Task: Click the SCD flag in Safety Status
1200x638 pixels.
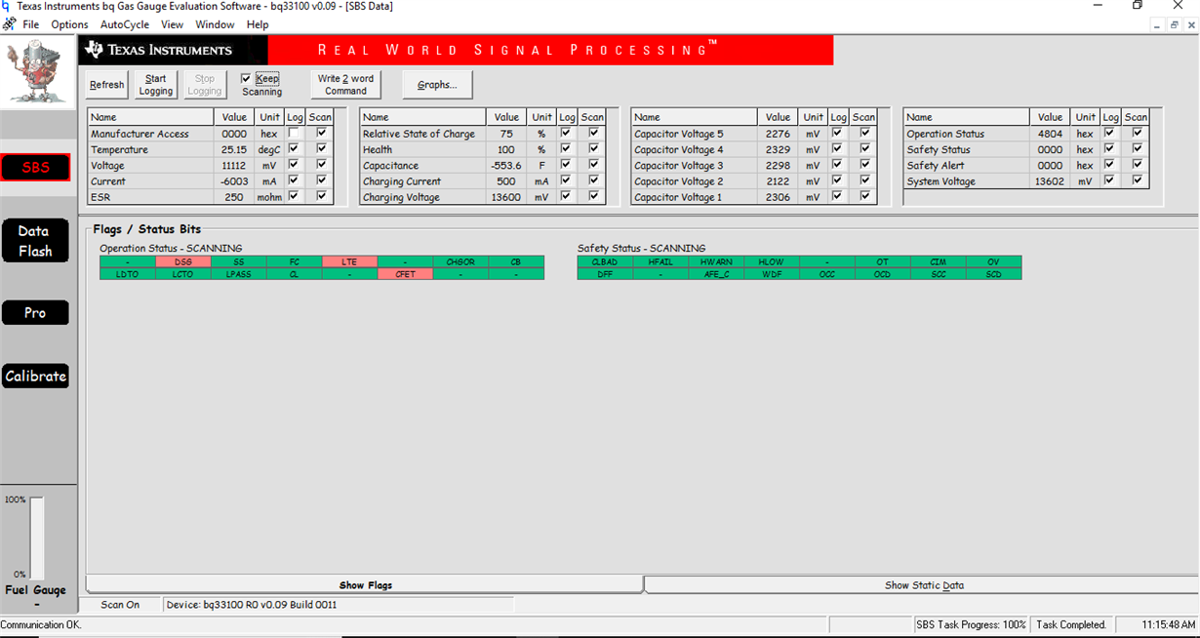Action: coord(993,274)
